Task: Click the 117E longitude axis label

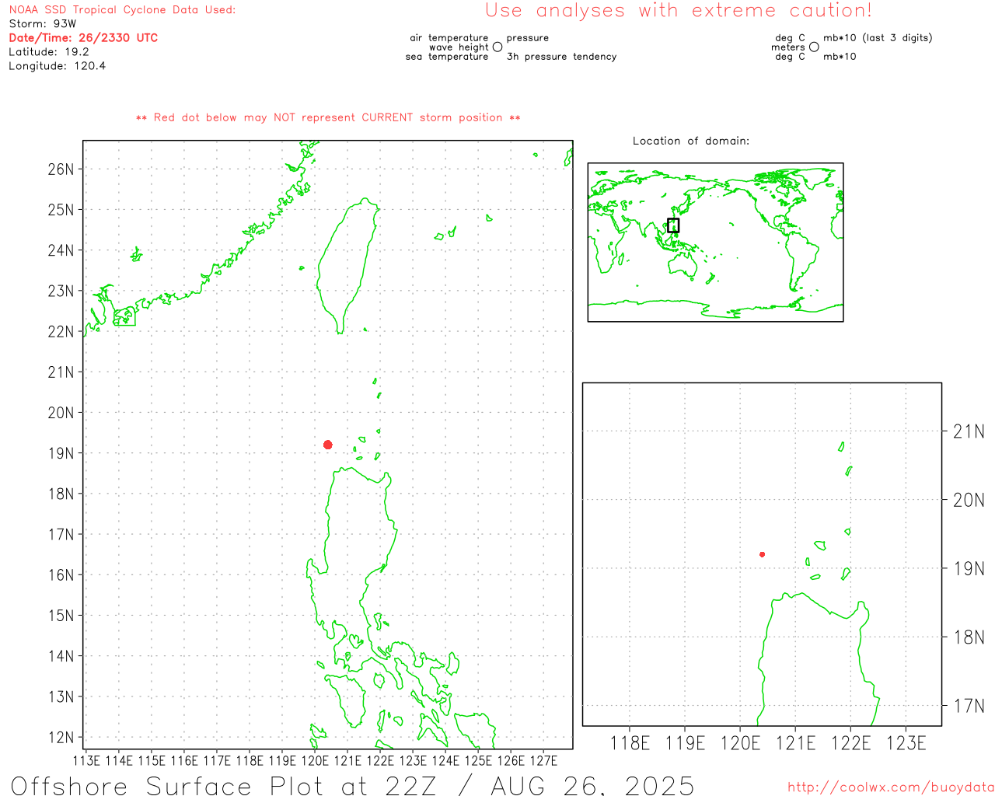Action: [217, 760]
